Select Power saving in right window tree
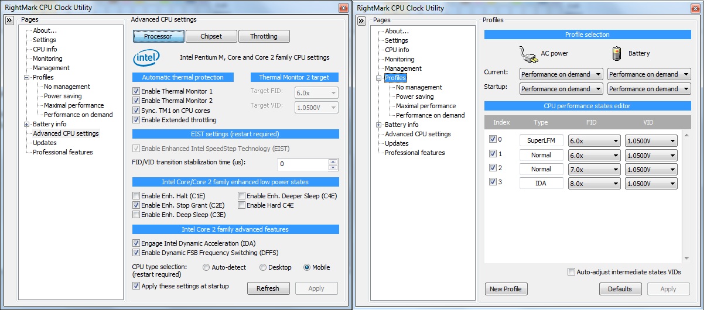 pyautogui.click(x=415, y=97)
